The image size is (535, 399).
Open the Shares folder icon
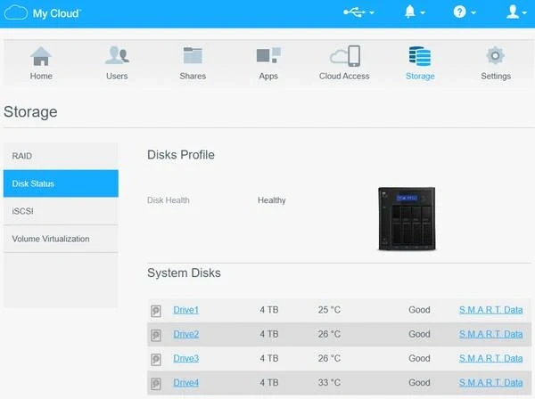pos(193,56)
